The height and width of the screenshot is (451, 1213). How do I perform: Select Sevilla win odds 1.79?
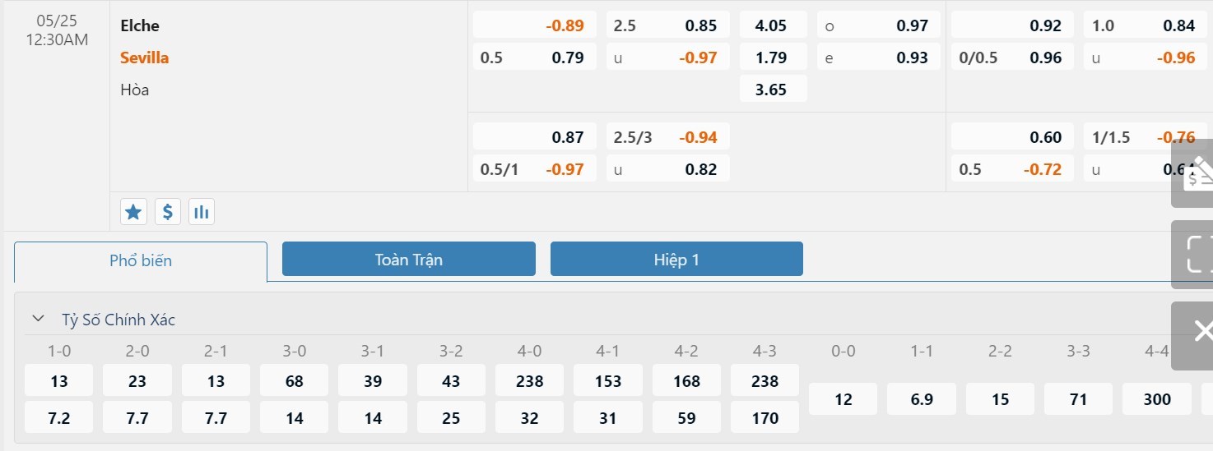[773, 58]
